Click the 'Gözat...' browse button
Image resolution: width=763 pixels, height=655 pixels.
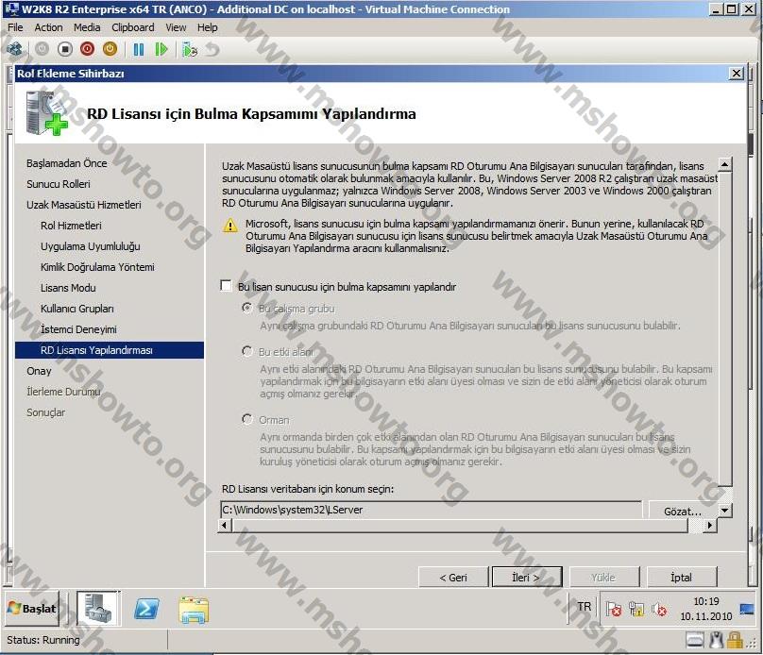[682, 511]
